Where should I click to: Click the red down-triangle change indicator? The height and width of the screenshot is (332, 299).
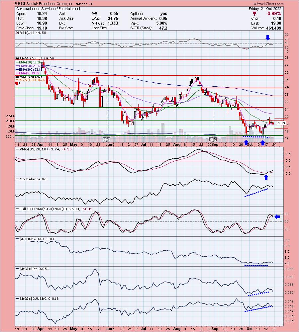pyautogui.click(x=254, y=14)
